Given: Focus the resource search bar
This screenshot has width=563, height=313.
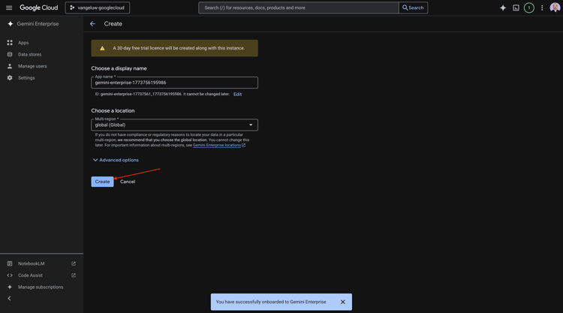Looking at the screenshot, I should click(x=298, y=8).
